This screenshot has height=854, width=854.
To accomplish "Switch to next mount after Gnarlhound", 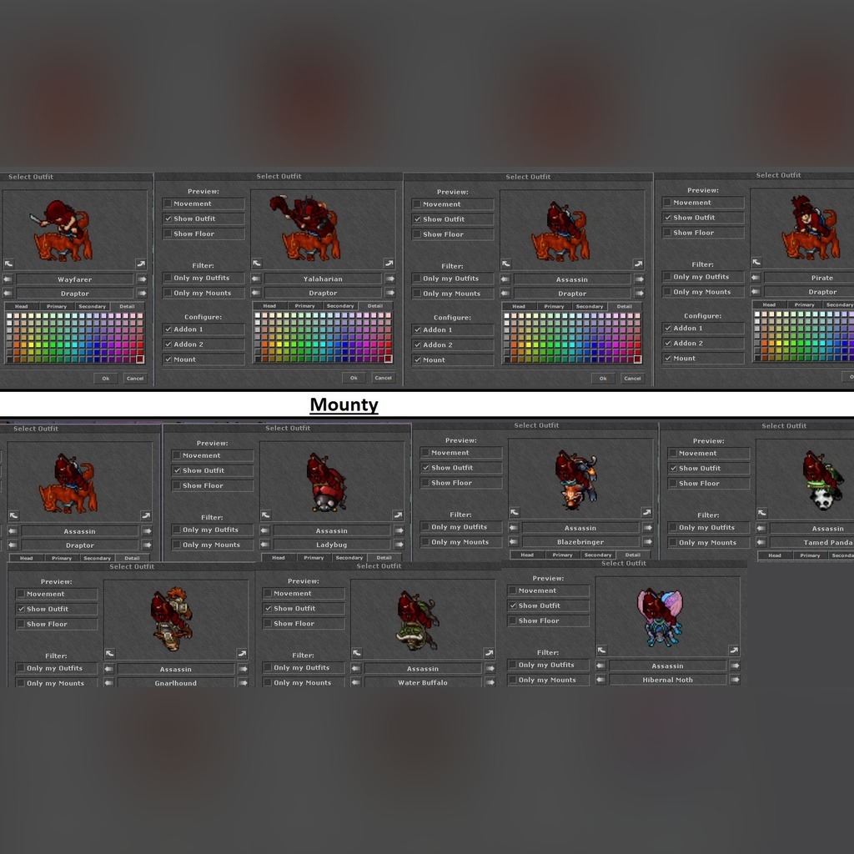I will [243, 683].
